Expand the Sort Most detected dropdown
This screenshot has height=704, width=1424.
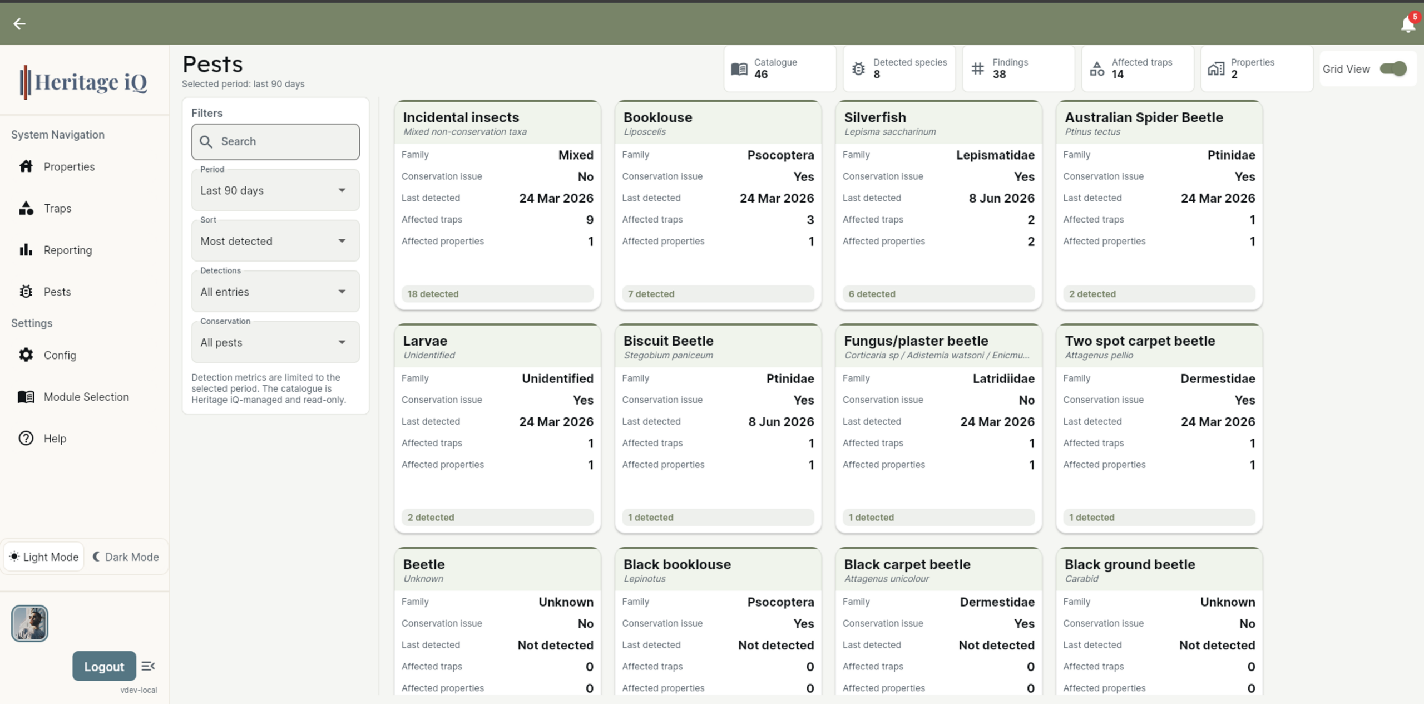pyautogui.click(x=275, y=241)
